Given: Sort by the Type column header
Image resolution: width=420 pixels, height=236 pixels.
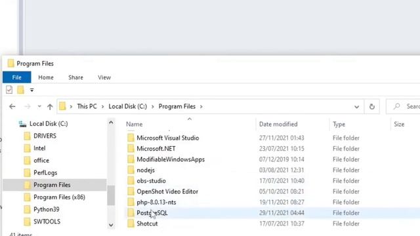Looking at the screenshot, I should (339, 125).
